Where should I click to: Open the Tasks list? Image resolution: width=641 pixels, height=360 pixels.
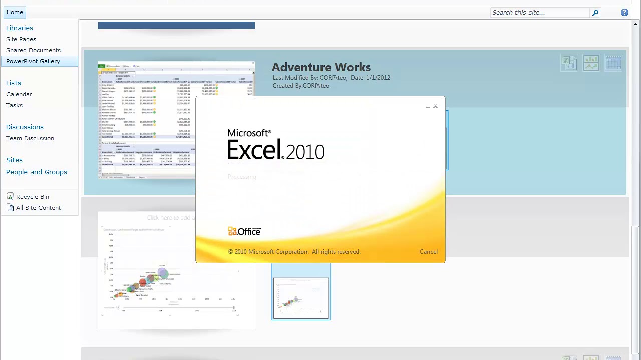click(x=14, y=105)
